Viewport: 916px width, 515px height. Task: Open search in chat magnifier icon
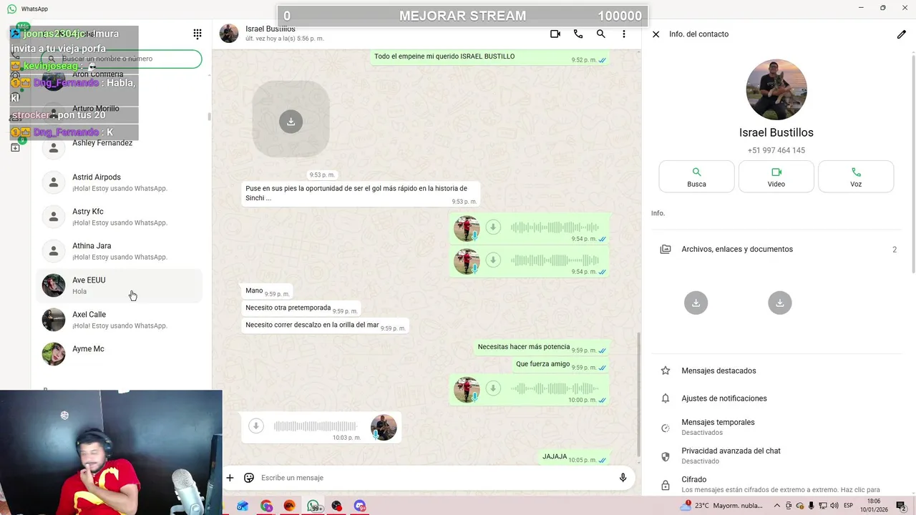click(x=601, y=34)
